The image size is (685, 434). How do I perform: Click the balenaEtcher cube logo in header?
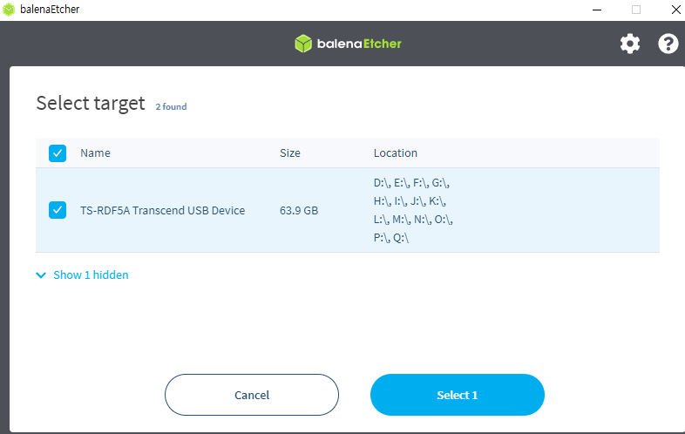(x=303, y=44)
